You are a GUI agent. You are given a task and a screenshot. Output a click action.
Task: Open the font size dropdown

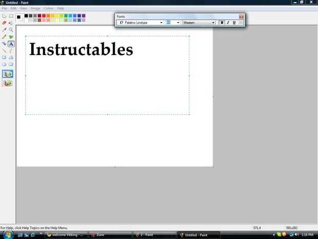coord(178,23)
